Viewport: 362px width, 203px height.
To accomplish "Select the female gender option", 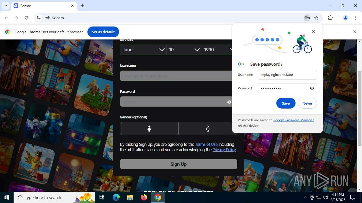I will click(149, 129).
